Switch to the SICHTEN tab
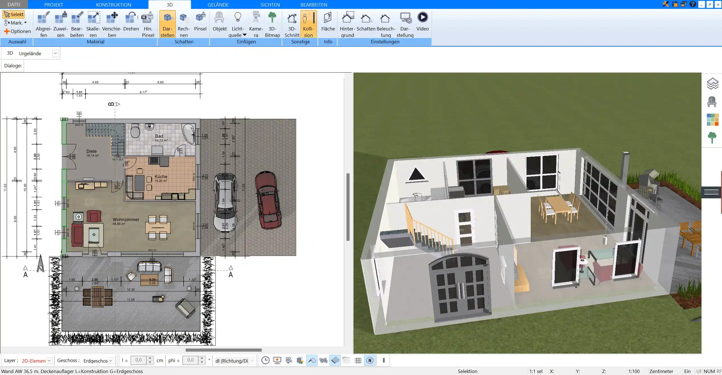 (270, 5)
